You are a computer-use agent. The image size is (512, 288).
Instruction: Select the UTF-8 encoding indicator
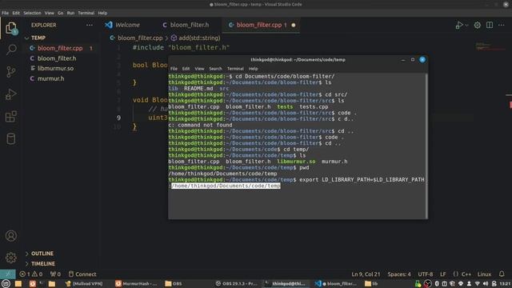[x=426, y=274]
